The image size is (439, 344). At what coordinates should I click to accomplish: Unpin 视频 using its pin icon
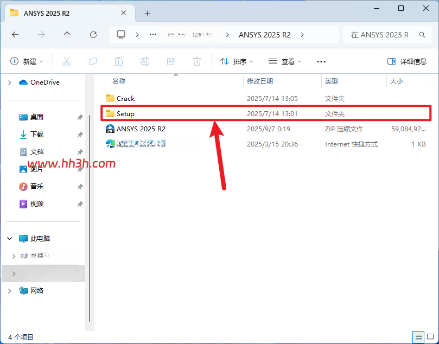tap(80, 204)
